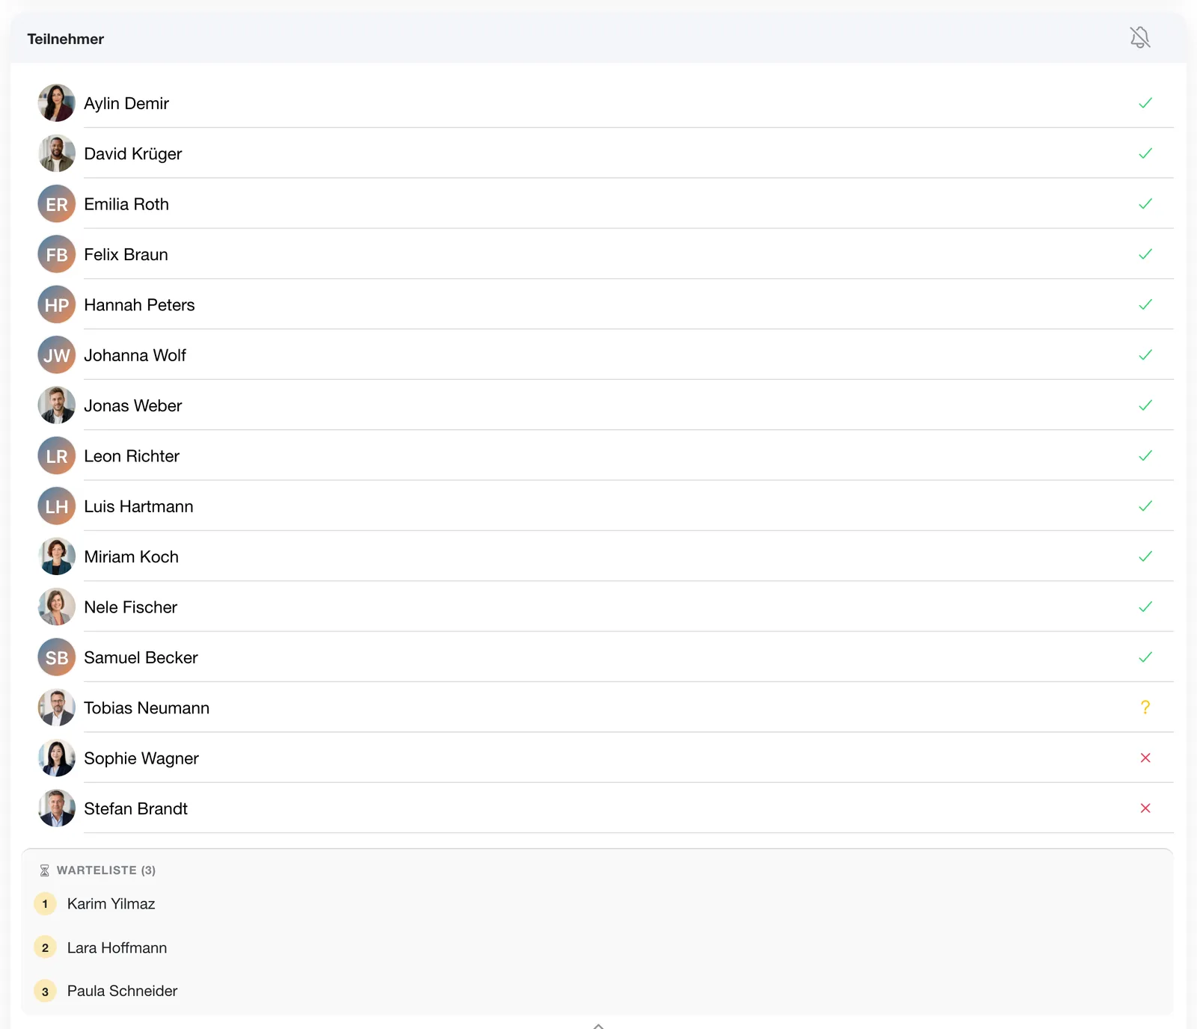The image size is (1197, 1029).
Task: Click Stefan Brandt's profile photo
Action: (x=57, y=808)
